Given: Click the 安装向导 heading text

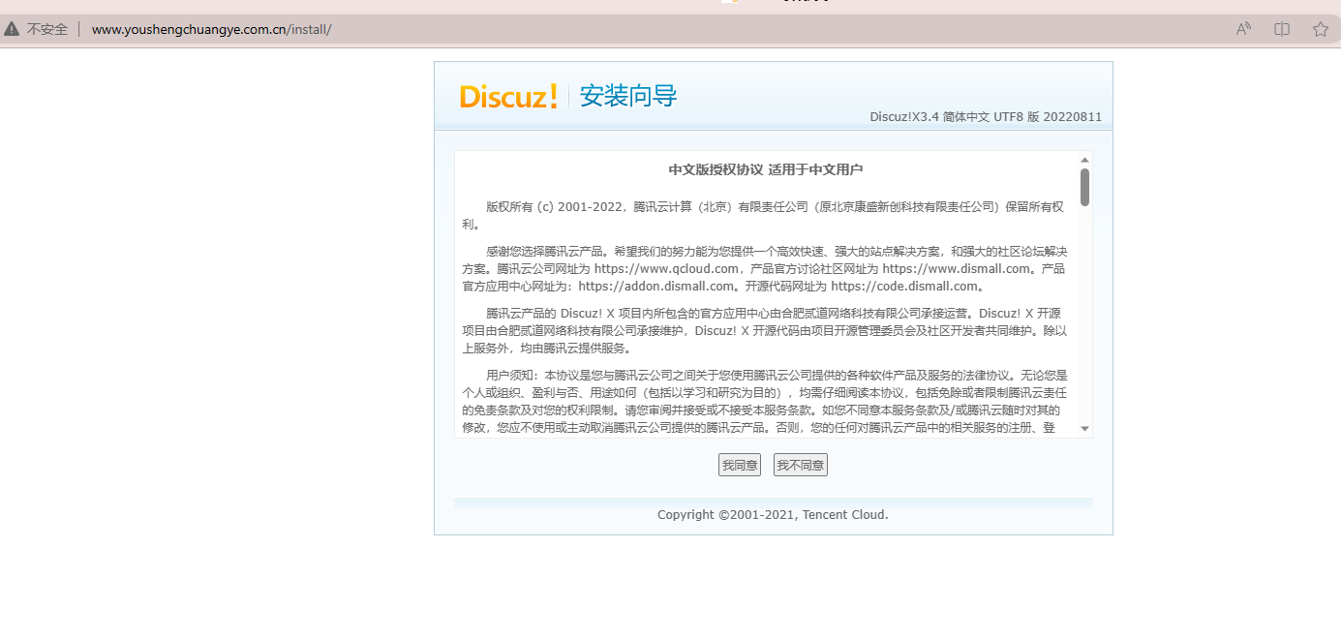Looking at the screenshot, I should pyautogui.click(x=628, y=96).
